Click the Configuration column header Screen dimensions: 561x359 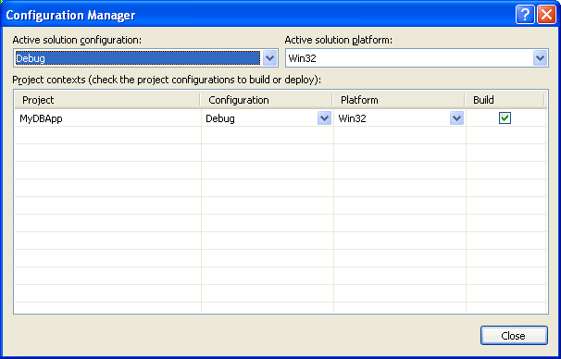tap(267, 100)
